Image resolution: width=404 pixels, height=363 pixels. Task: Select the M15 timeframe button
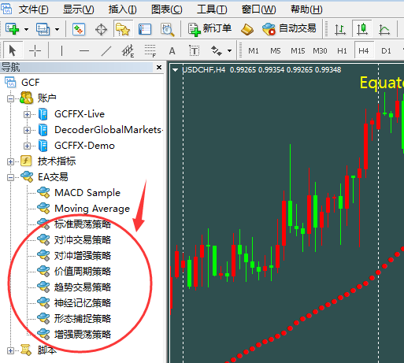(x=298, y=50)
